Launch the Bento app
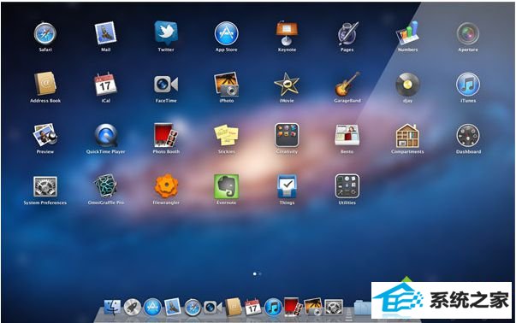This screenshot has height=323, width=516. [347, 135]
